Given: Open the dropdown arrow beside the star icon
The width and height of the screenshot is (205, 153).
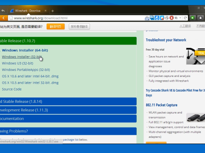Looking at the screenshot, I should [x=180, y=18].
